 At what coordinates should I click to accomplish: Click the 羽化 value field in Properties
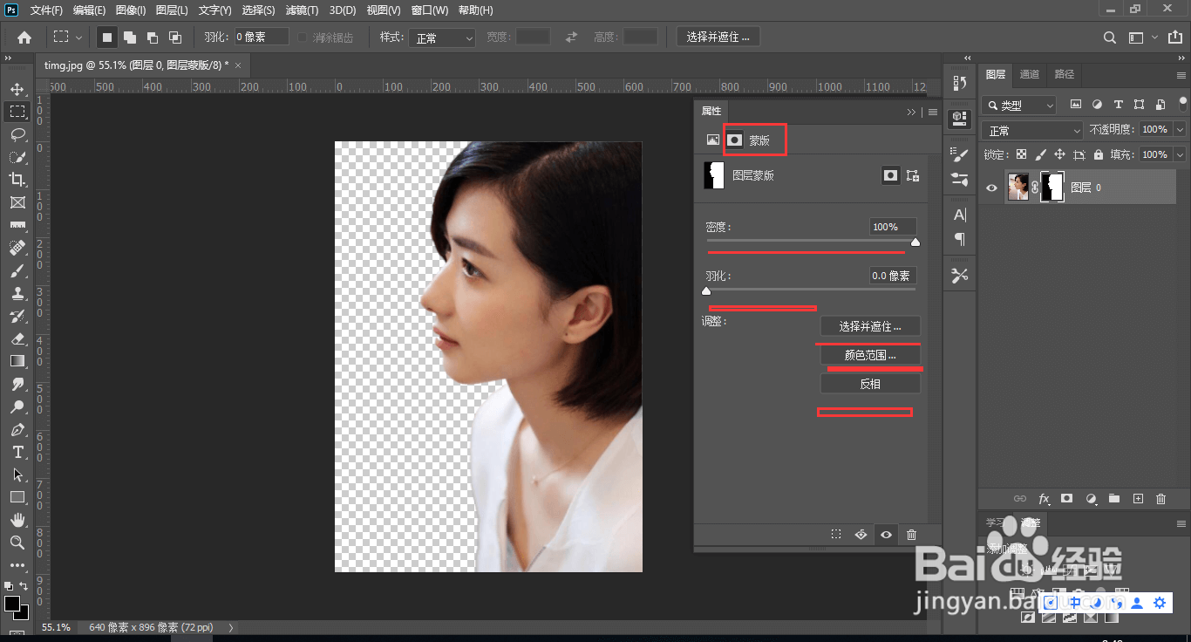click(x=893, y=276)
